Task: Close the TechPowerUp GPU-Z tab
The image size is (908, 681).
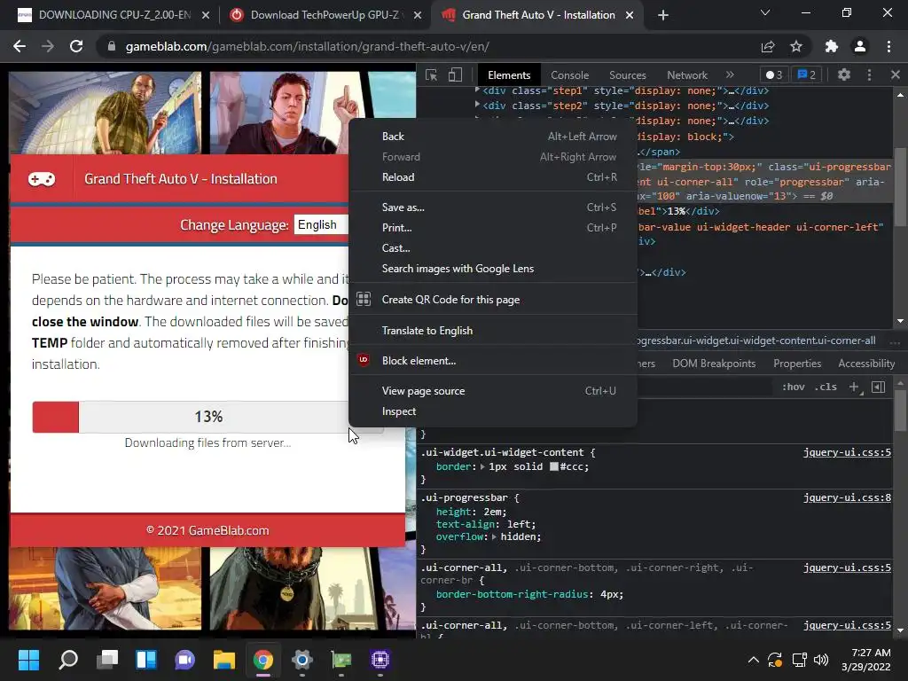Action: tap(418, 15)
